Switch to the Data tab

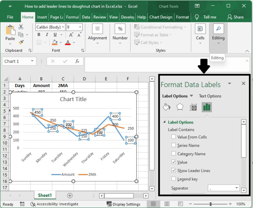pos(86,17)
